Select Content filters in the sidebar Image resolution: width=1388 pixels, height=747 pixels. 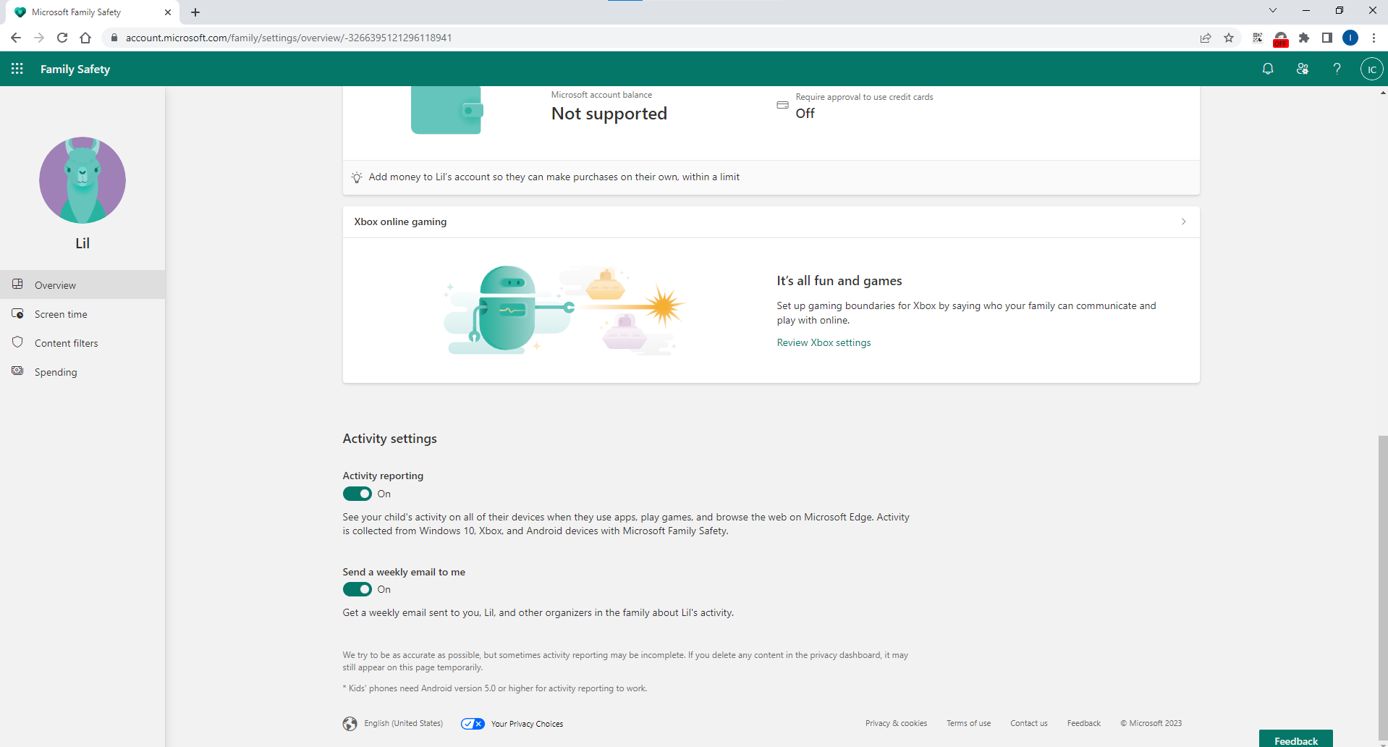[x=82, y=342]
